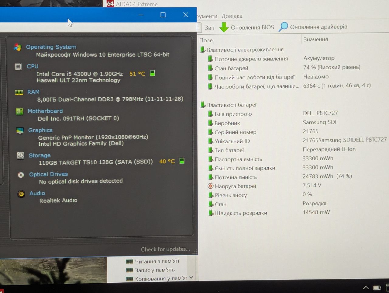Click the Motherboard section icon
The image size is (389, 293).
pyautogui.click(x=19, y=111)
